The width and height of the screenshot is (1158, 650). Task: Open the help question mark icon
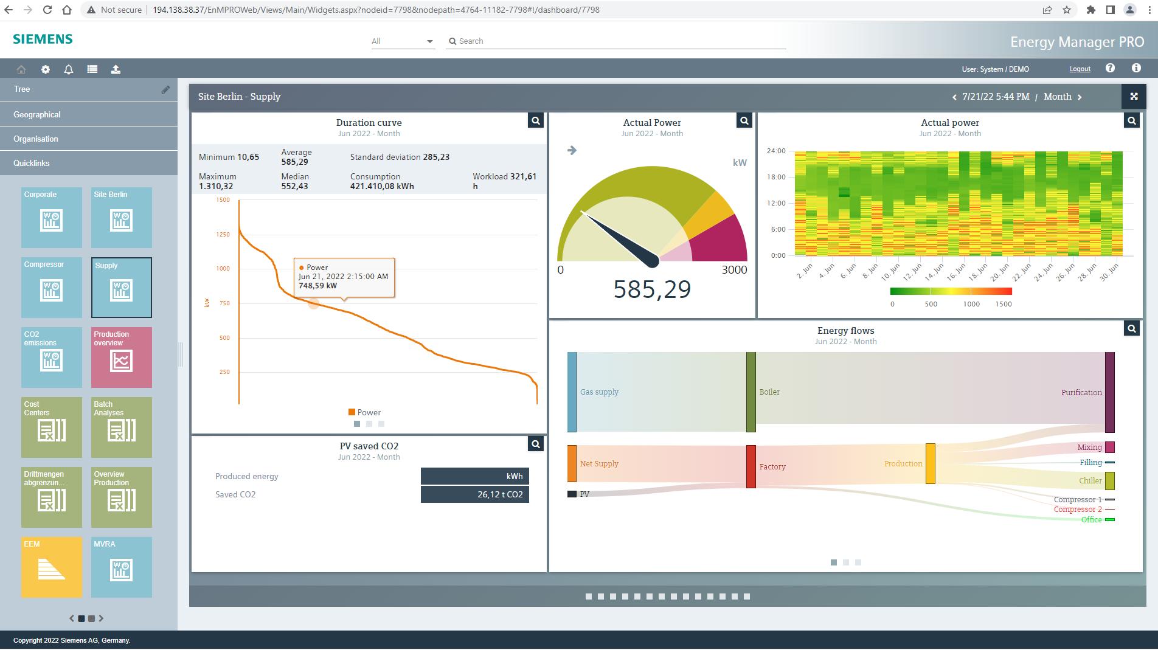coord(1110,68)
